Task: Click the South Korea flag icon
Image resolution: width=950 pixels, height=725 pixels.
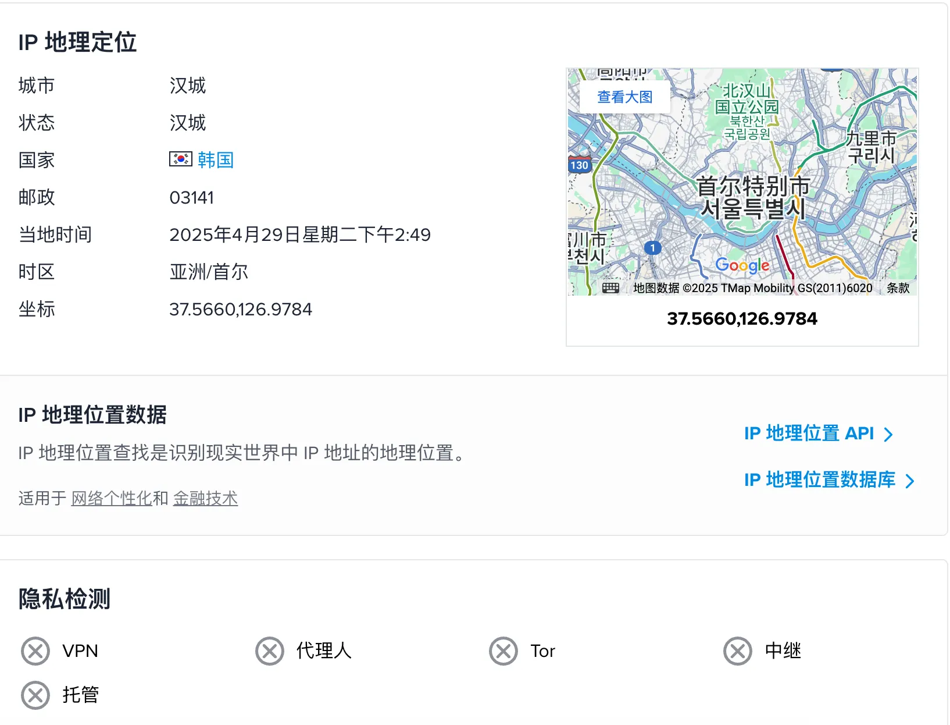Action: coord(180,159)
